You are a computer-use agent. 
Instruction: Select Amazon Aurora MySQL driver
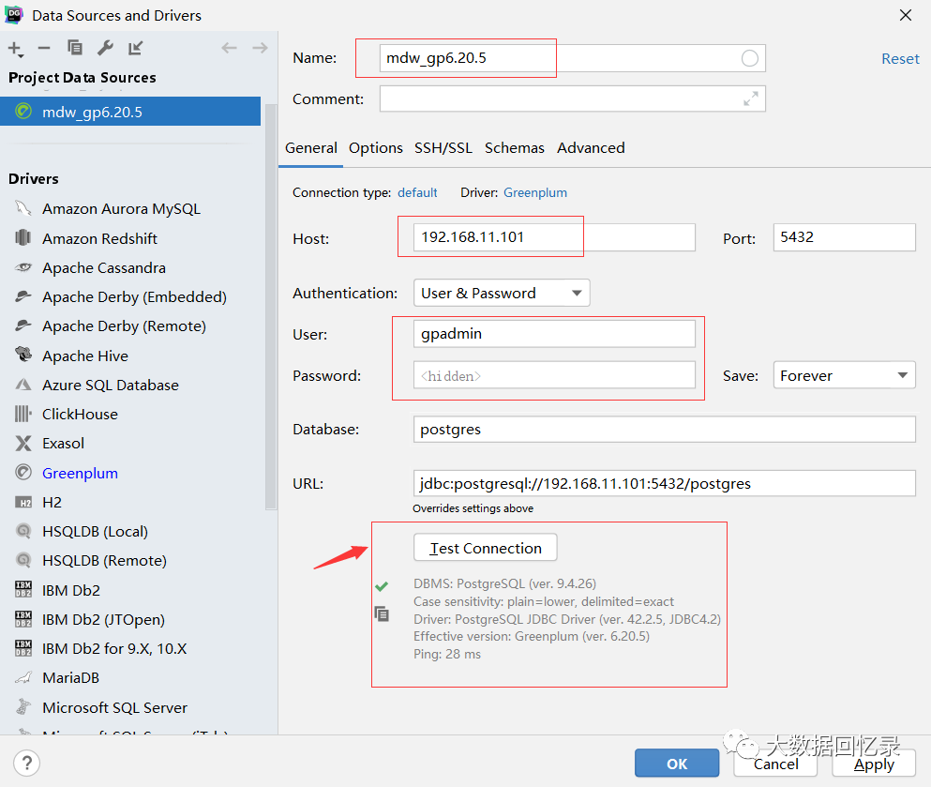coord(121,209)
